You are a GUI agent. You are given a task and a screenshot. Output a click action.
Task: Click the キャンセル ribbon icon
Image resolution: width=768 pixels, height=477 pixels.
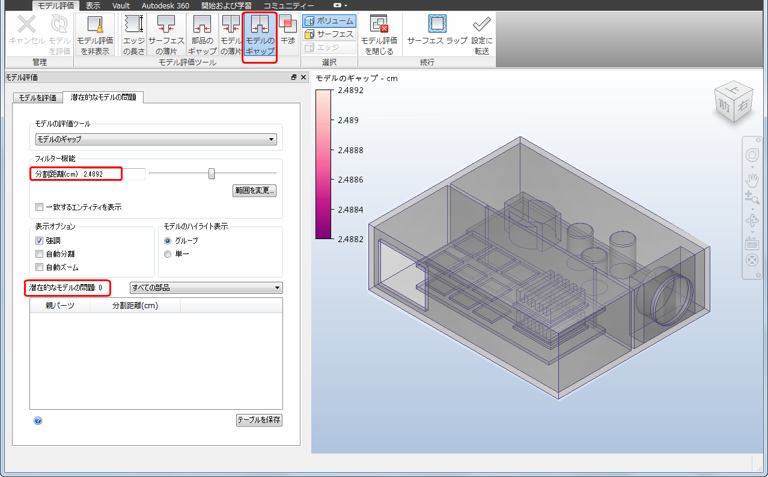27,34
